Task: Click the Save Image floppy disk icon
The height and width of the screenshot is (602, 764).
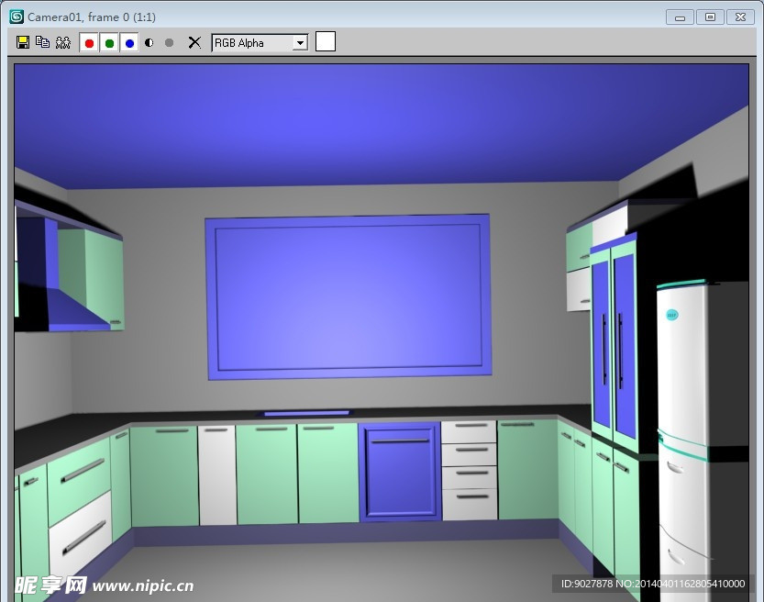Action: [x=23, y=42]
